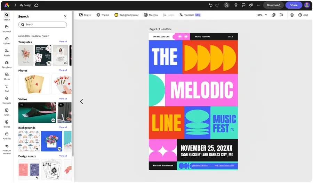This screenshot has width=313, height=183.
Task: Click the Download button
Action: pyautogui.click(x=273, y=5)
